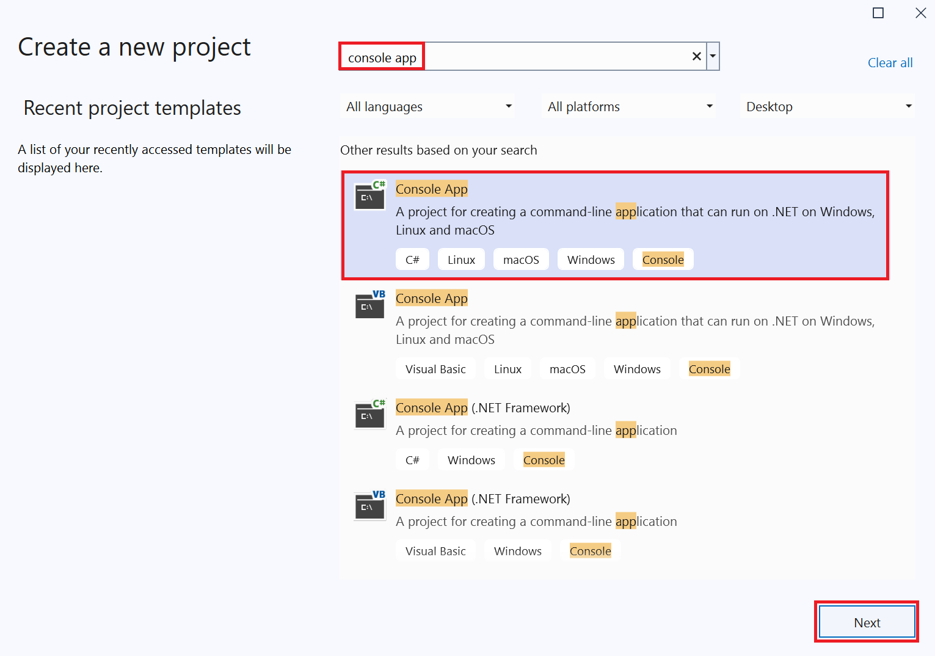Click Linux tag on Visual Basic Console App

click(508, 369)
